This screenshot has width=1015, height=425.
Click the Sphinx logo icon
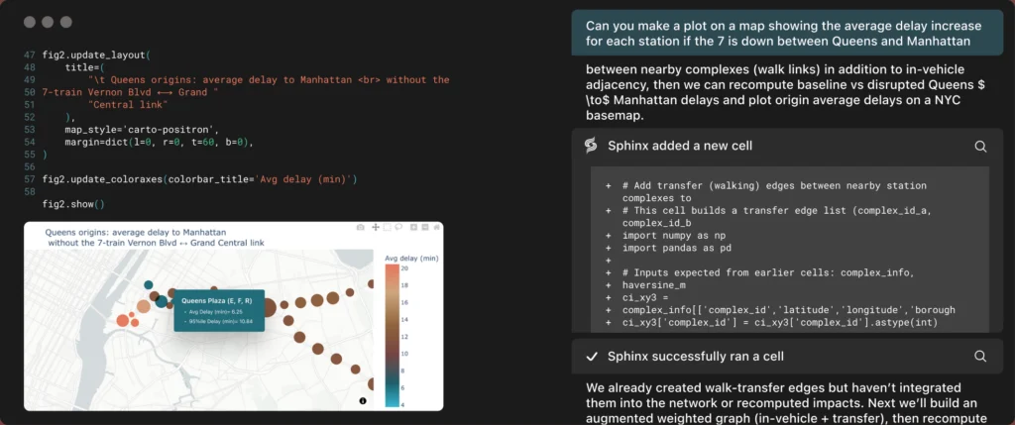point(591,146)
